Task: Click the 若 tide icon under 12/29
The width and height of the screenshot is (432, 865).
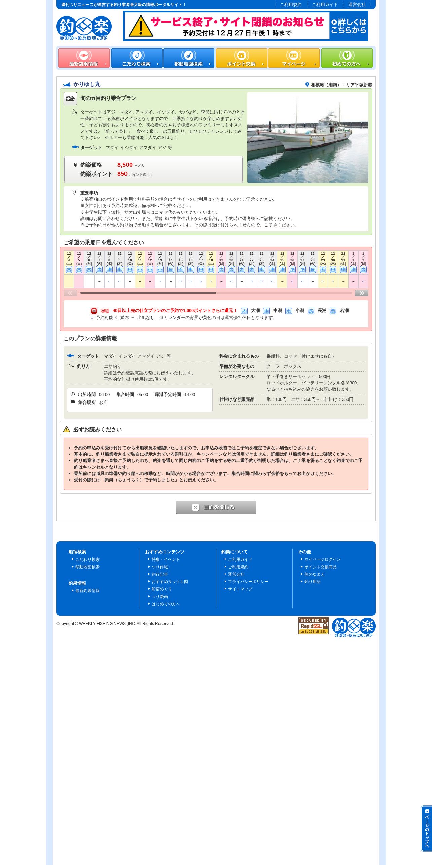Action: 323,269
